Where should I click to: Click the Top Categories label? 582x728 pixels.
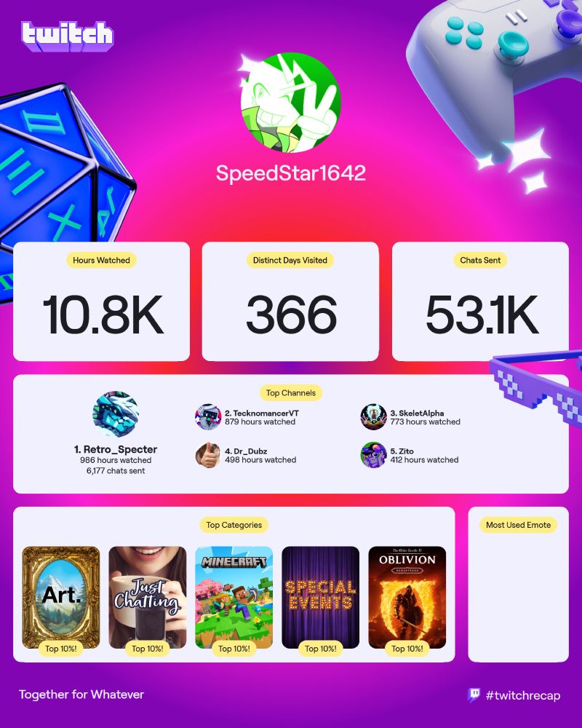tap(234, 525)
